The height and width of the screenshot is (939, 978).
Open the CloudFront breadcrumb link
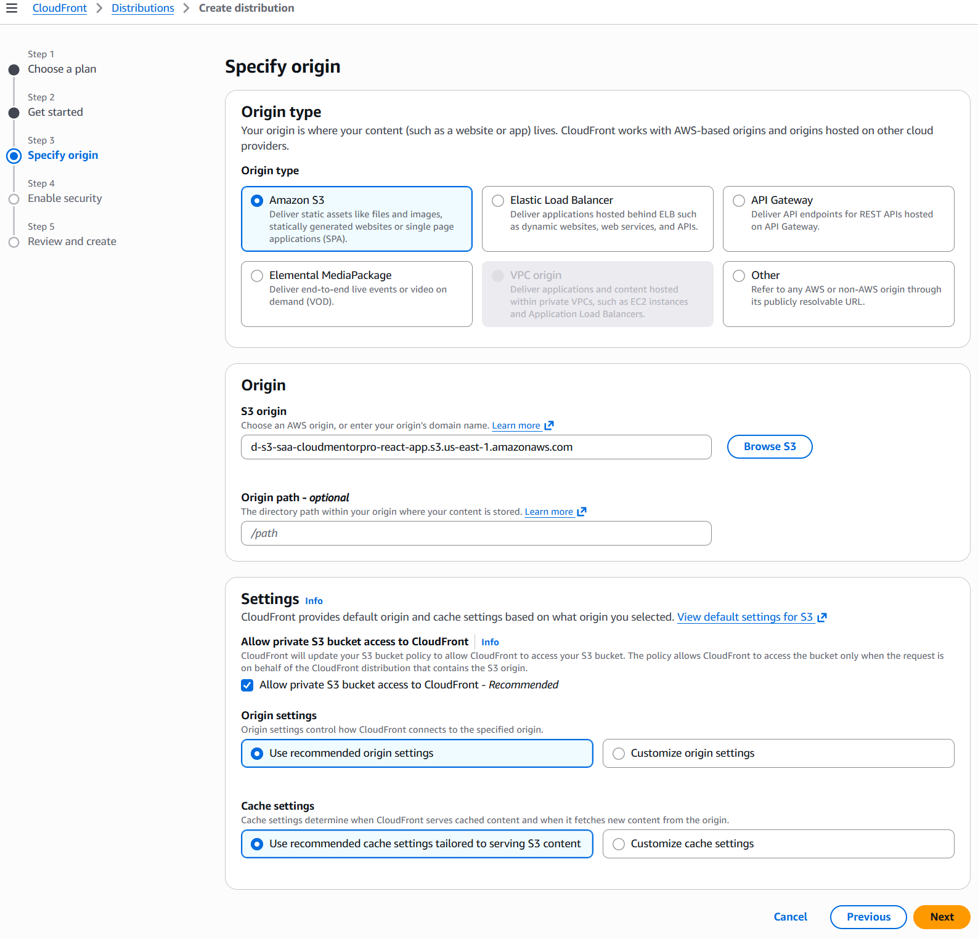60,8
